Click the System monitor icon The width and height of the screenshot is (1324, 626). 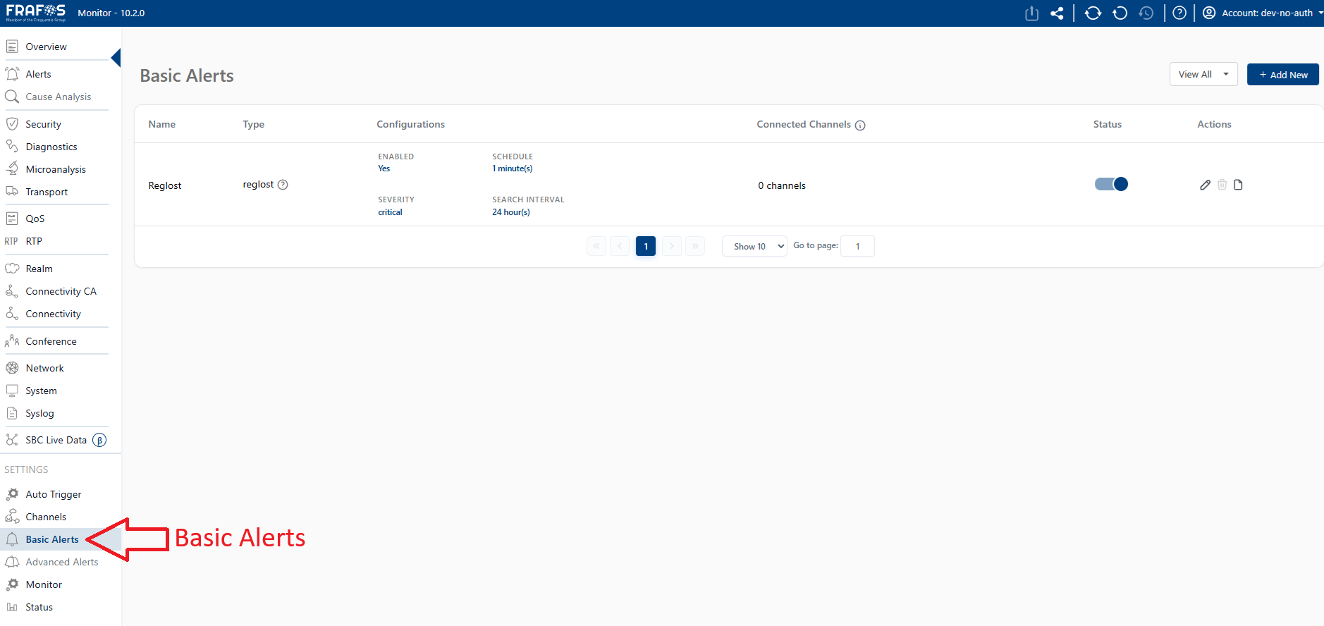click(x=12, y=391)
